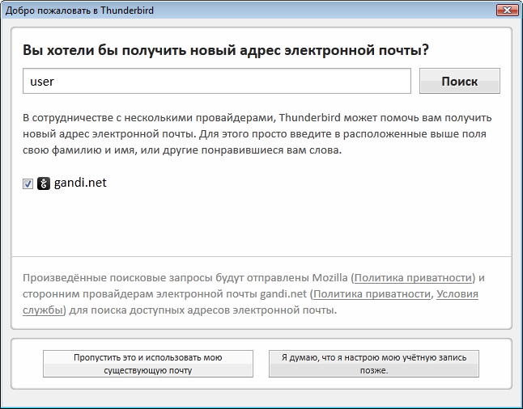
Task: Open gandi.net's Политика приватности link
Action: [x=372, y=293]
